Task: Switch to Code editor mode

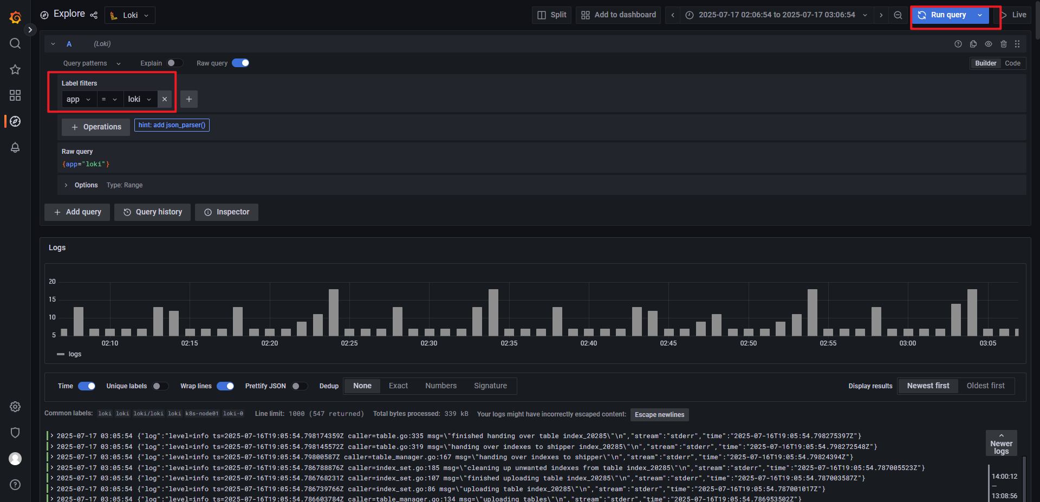Action: (x=1012, y=63)
